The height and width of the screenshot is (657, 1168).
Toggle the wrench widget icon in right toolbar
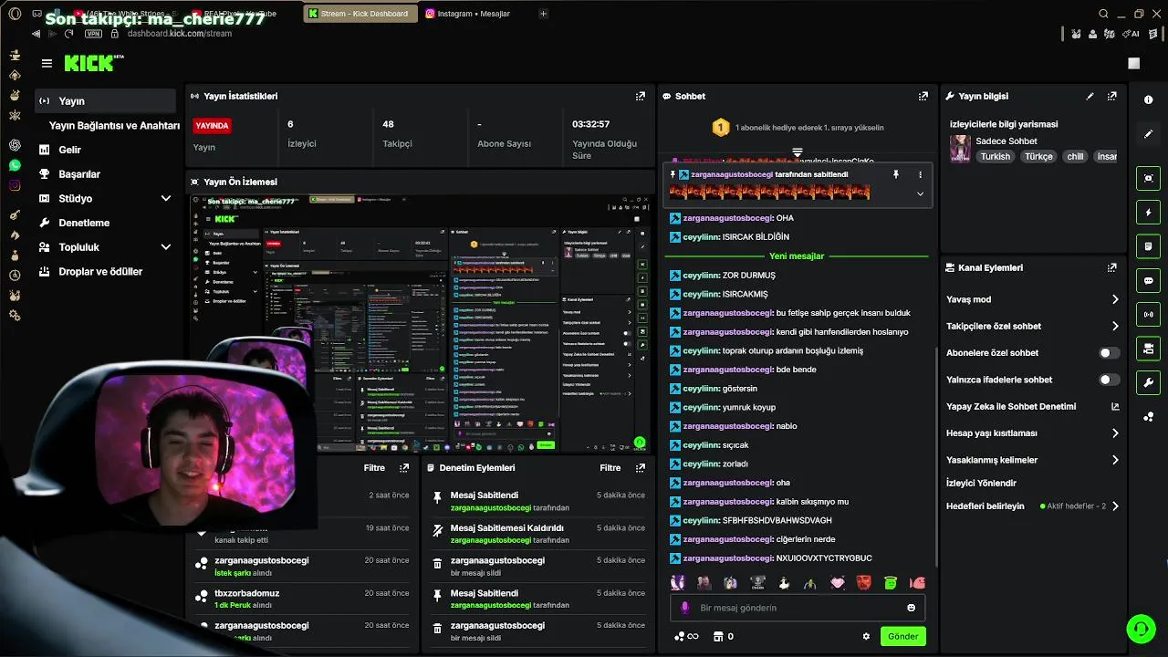[x=1148, y=382]
